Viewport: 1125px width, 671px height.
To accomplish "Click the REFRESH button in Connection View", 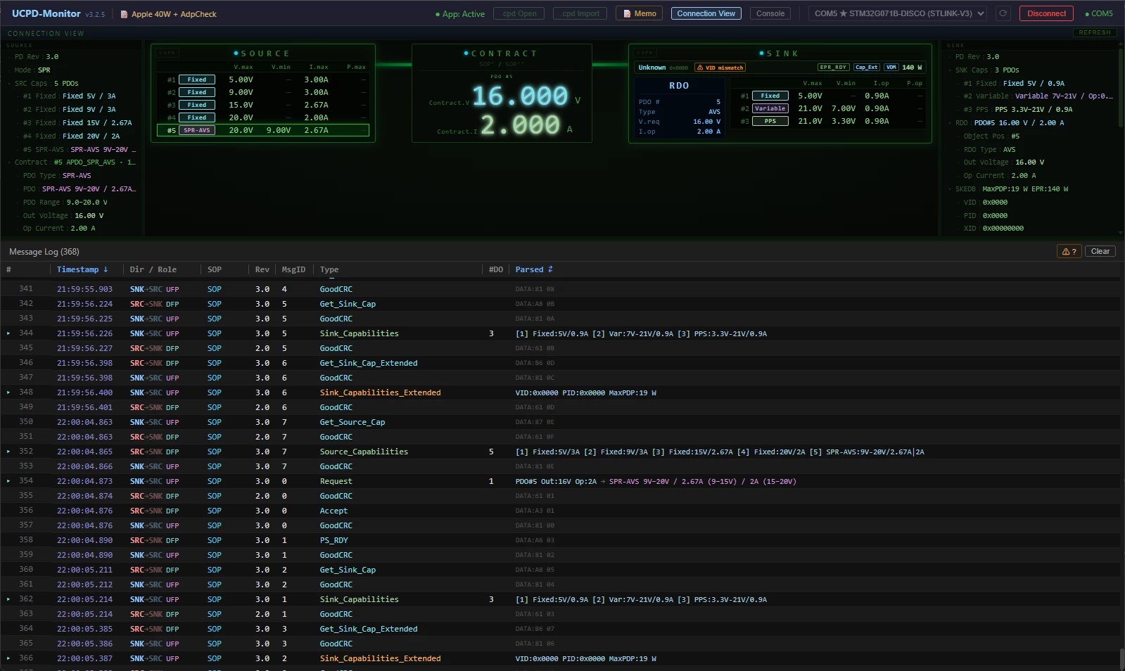I will (x=1095, y=32).
